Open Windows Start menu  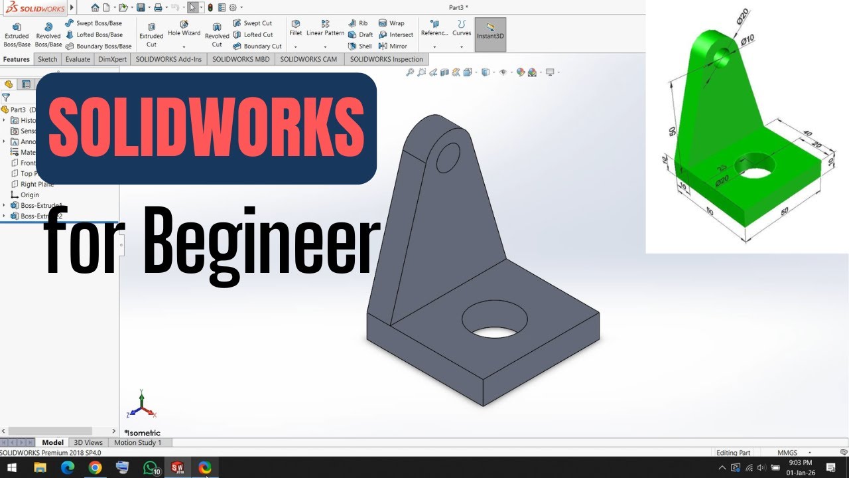click(x=12, y=467)
